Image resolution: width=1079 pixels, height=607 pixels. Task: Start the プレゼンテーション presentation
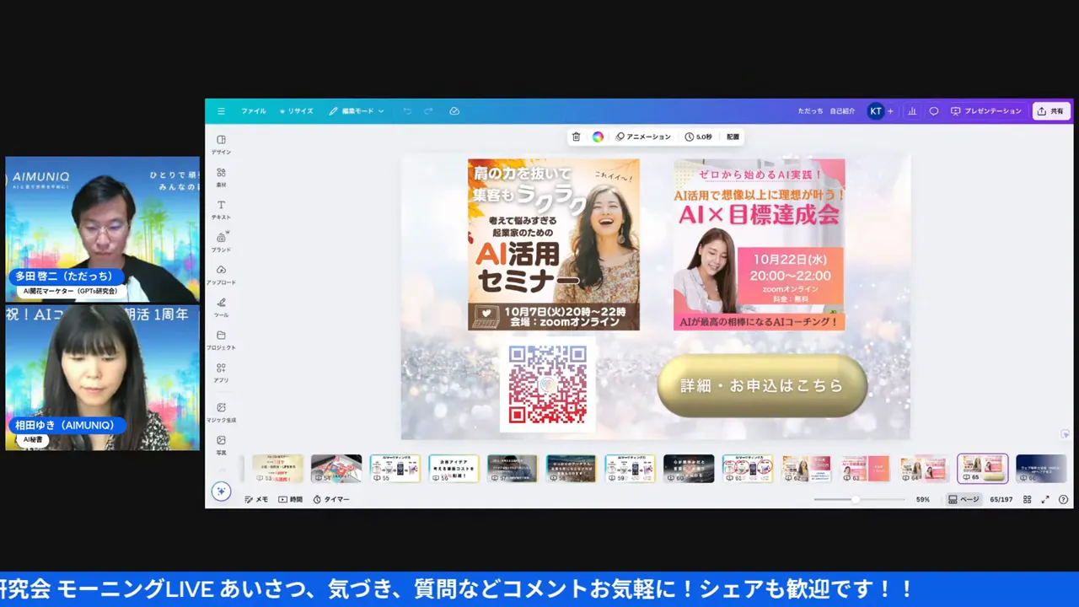click(986, 111)
